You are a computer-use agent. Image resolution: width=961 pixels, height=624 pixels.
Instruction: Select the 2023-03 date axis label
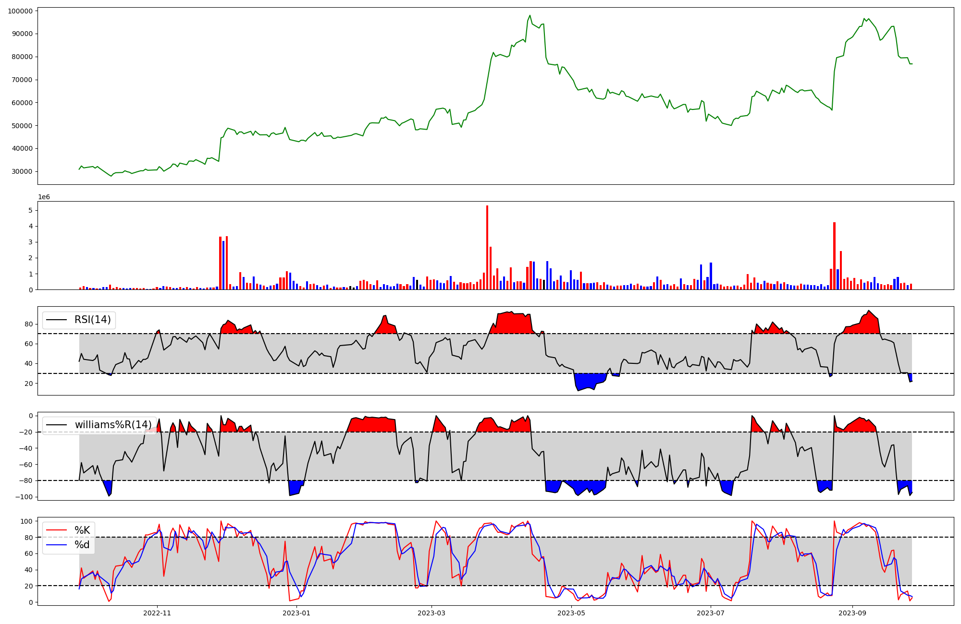pos(431,613)
